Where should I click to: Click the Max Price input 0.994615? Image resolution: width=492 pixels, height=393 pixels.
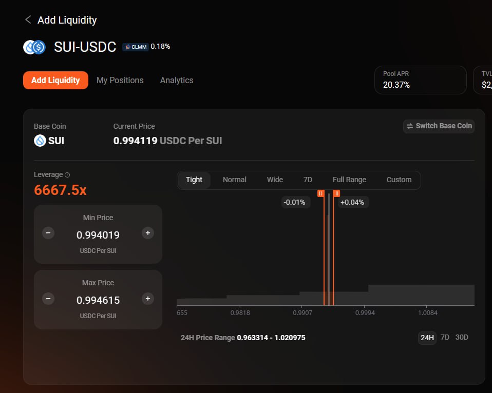coord(98,300)
